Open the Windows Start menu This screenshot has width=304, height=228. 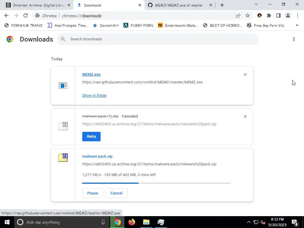pos(7,222)
